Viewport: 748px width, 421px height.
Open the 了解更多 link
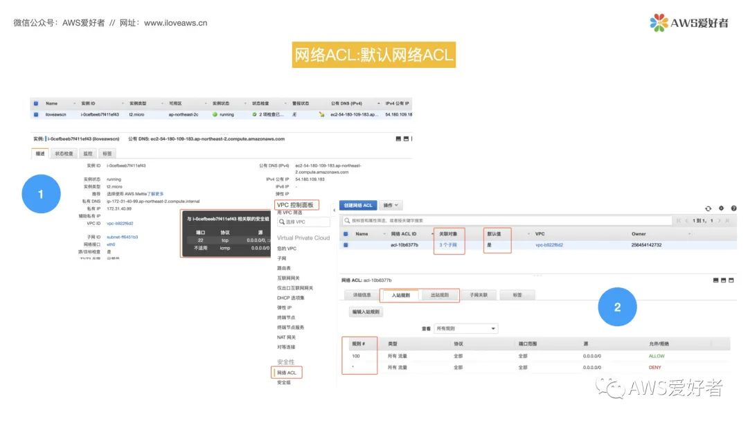(x=156, y=194)
